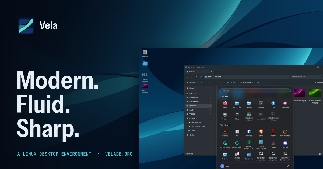Launch Alacritty terminal
The image size is (323, 169).
225,133
